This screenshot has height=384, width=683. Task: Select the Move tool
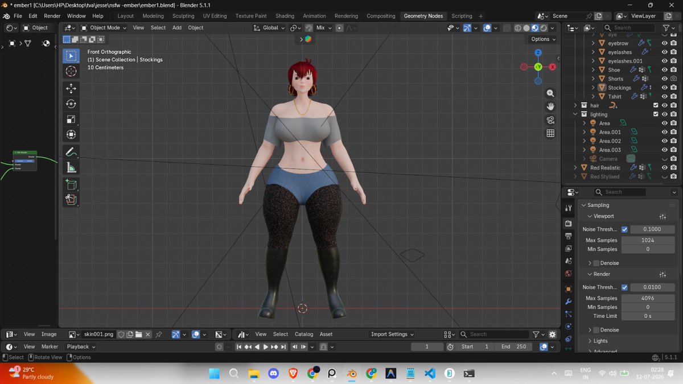click(71, 88)
